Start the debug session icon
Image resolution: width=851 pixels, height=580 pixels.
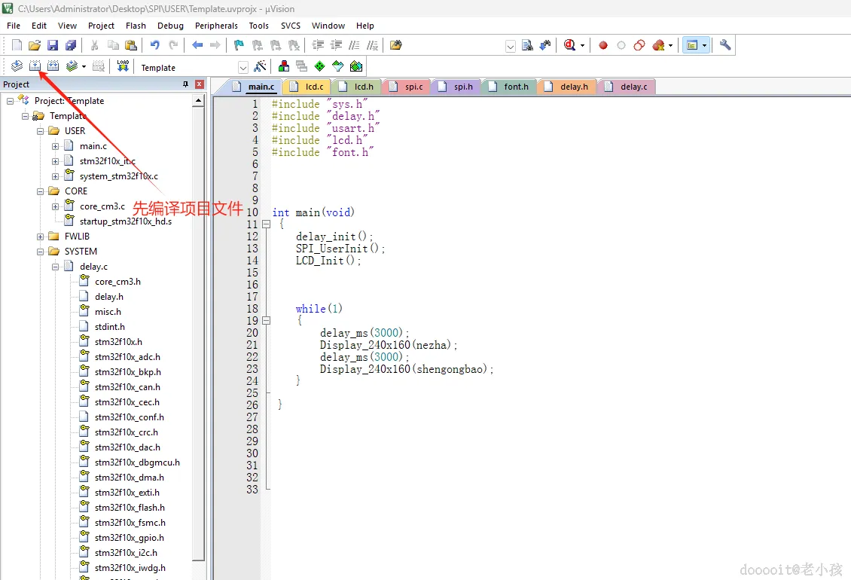(570, 45)
